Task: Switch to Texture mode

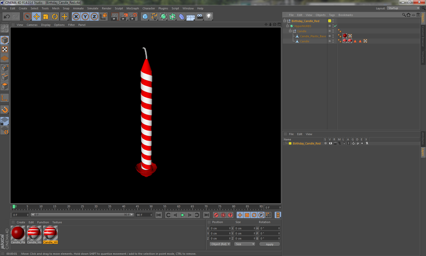Action: click(5, 49)
